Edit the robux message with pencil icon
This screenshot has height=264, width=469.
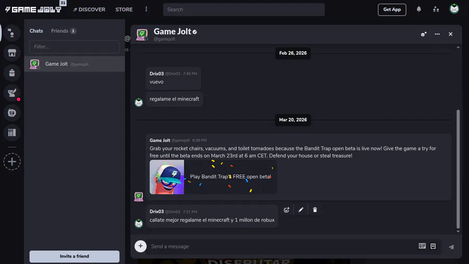click(x=301, y=210)
